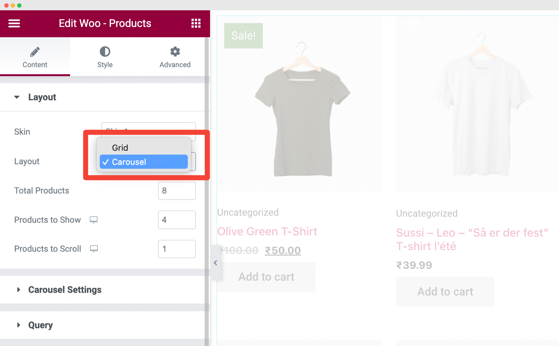Click the Content tab pencil icon
The image size is (559, 346).
click(35, 51)
